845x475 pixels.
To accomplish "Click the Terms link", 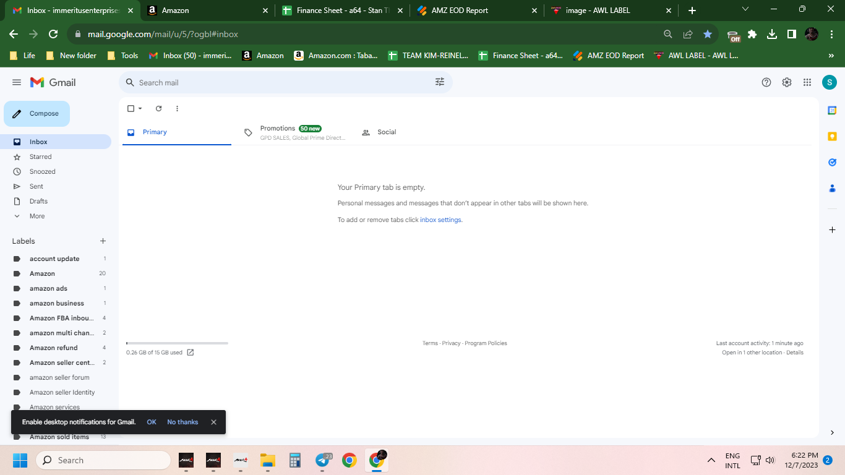I will click(x=430, y=343).
